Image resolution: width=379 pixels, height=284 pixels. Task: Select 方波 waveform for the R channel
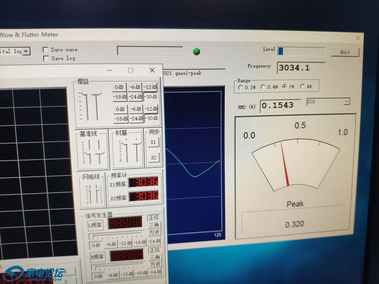pyautogui.click(x=155, y=264)
